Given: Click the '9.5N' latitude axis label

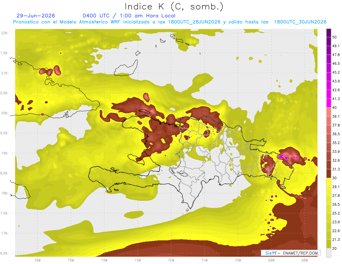Looking at the screenshot, I should click(4, 133).
